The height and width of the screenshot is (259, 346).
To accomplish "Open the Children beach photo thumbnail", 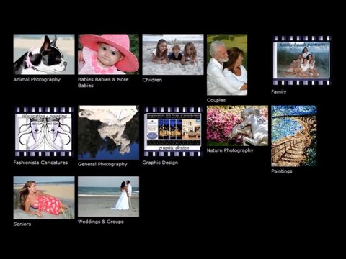I will coord(173,55).
